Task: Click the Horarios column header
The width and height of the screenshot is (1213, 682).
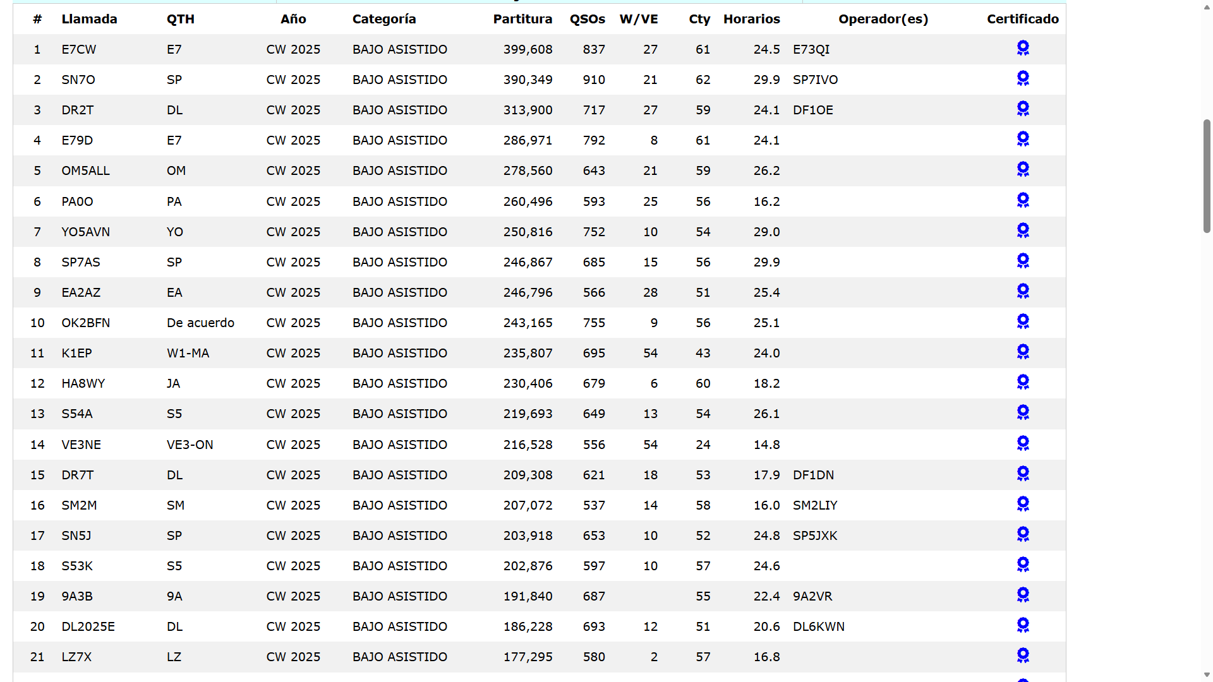Action: [751, 19]
